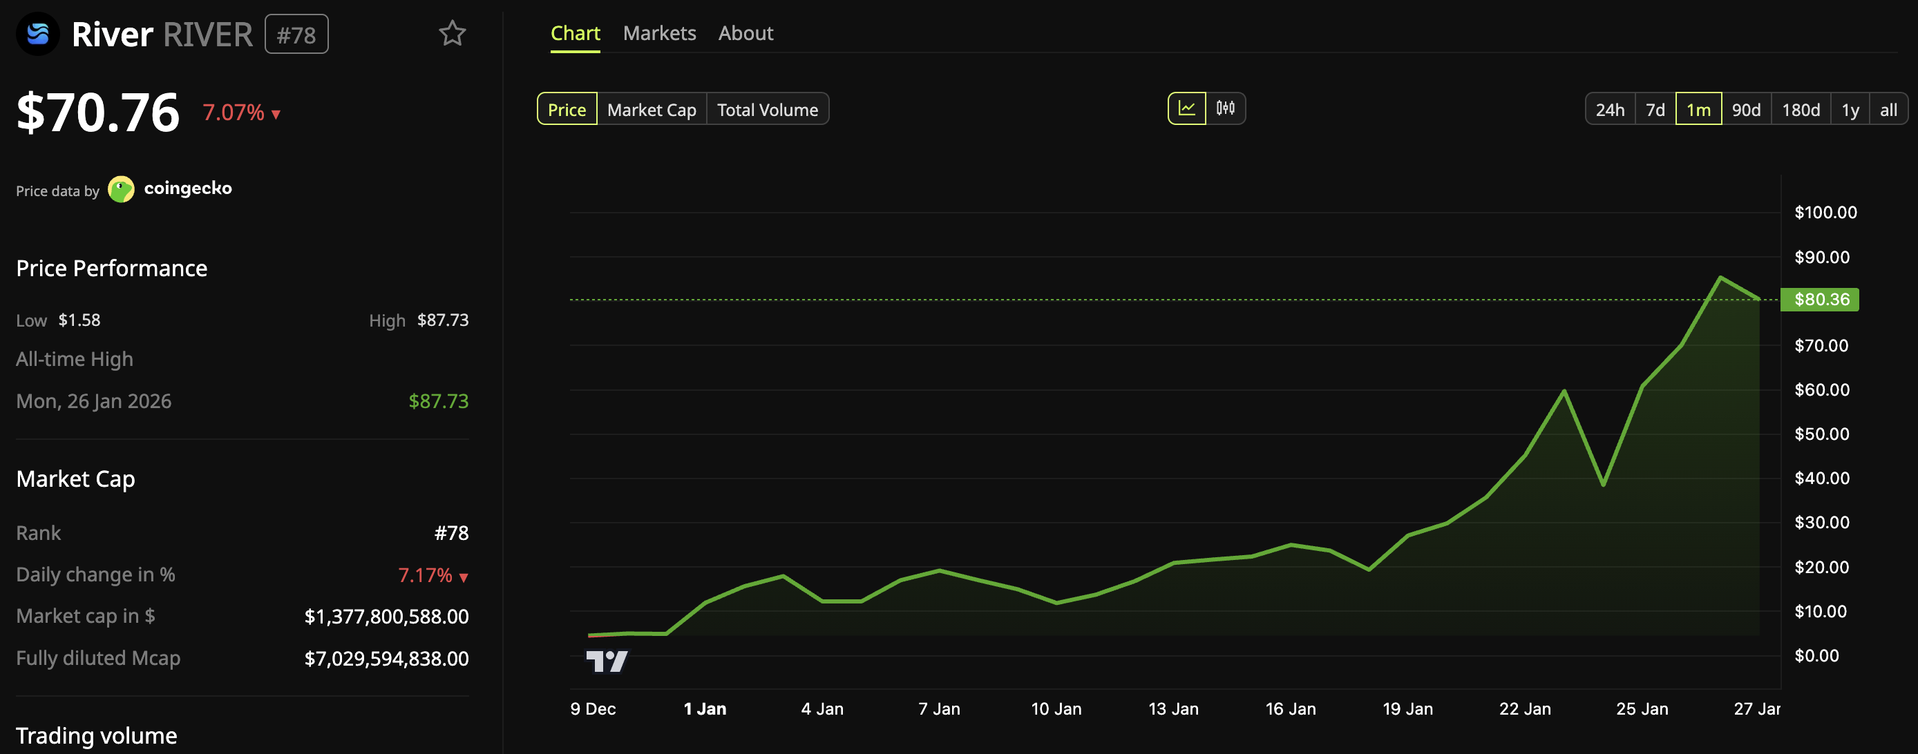1918x754 pixels.
Task: Click the TradingView logo on chart
Action: (606, 661)
